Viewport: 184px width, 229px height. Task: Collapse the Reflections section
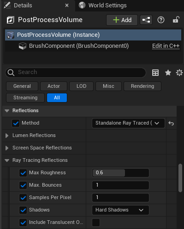(x=7, y=110)
